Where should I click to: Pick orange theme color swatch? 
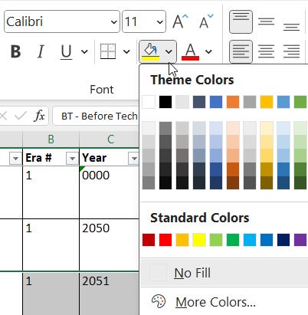coord(233,102)
